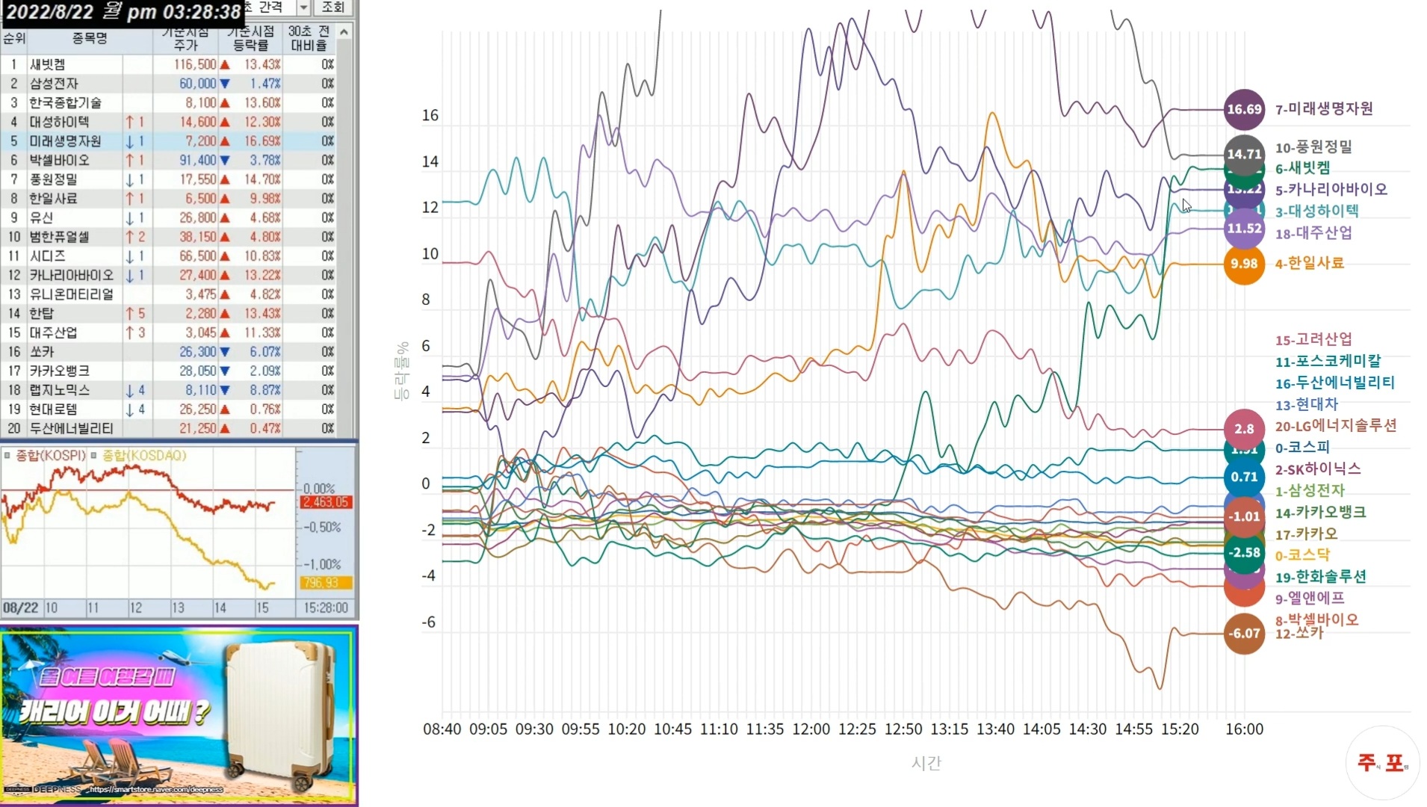Click the table scrollbar up arrow
1427x807 pixels.
tap(344, 31)
